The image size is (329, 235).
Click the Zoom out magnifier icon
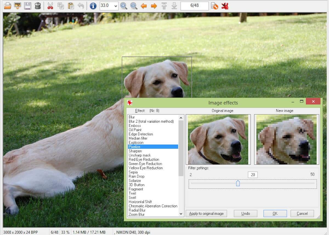coord(134,6)
